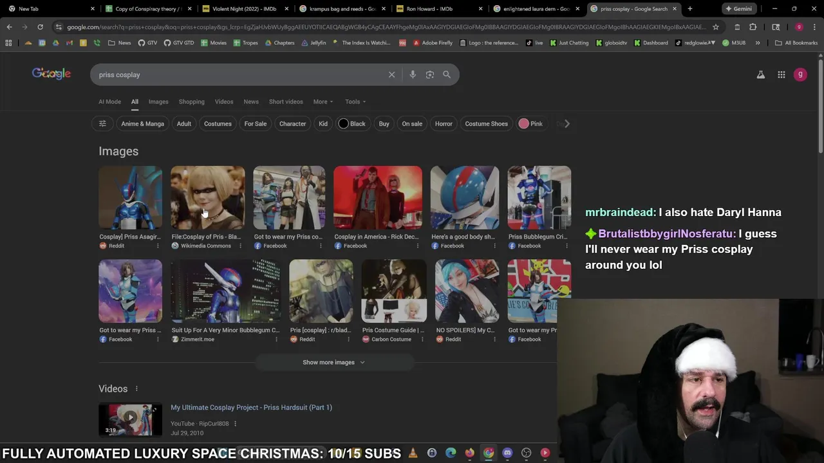The width and height of the screenshot is (824, 463).
Task: Open My Ultimate Cosplay Project video link
Action: coord(251,407)
